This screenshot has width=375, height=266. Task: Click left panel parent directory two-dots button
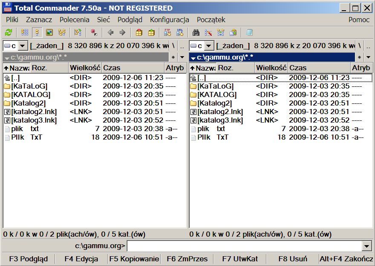182,46
